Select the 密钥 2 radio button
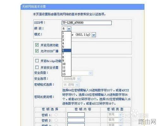Screen dimensions: 158x126 coord(56,120)
